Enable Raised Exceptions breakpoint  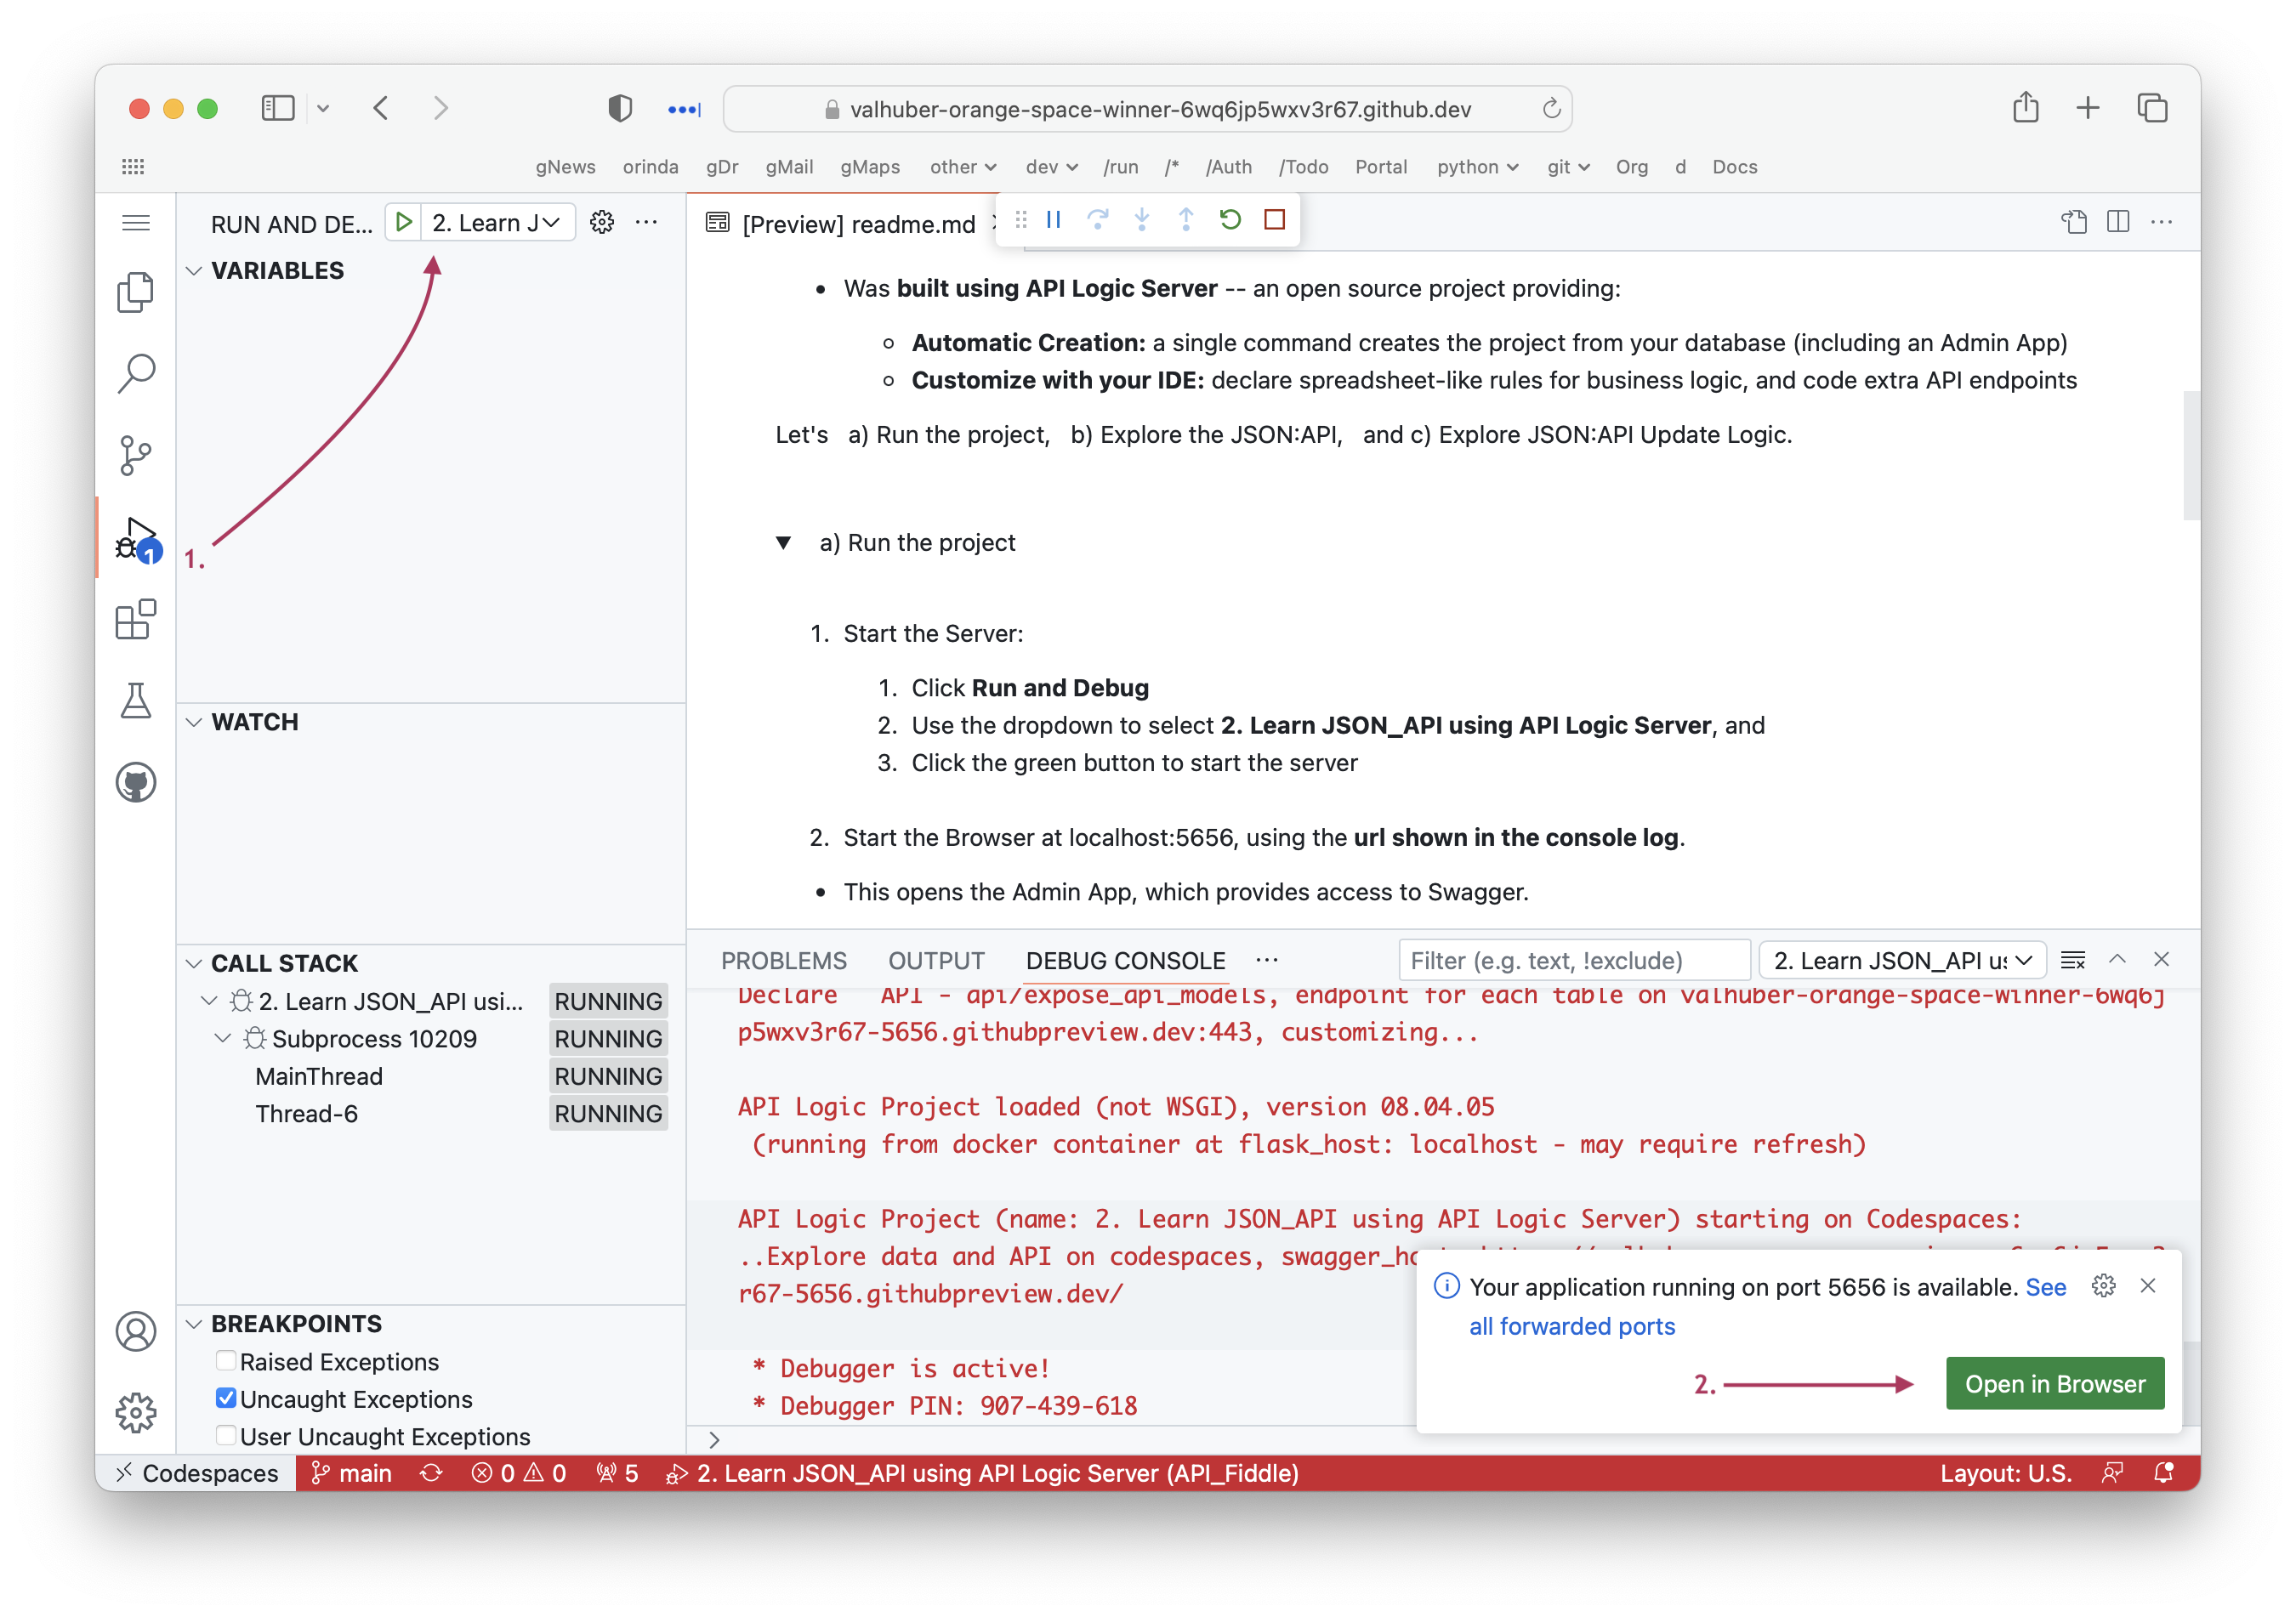click(226, 1361)
